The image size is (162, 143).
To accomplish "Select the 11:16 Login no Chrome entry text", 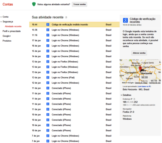I will click(65, 35).
